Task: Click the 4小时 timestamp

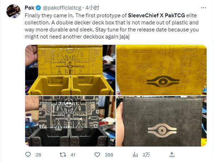Action: [x=92, y=8]
